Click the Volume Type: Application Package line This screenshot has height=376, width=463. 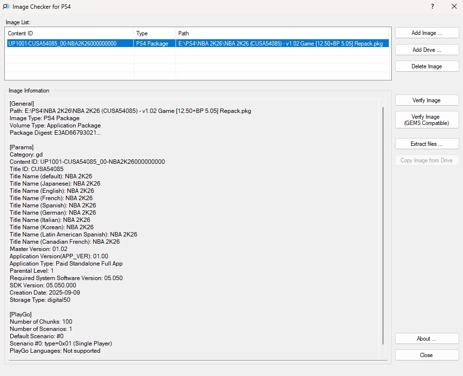point(55,125)
